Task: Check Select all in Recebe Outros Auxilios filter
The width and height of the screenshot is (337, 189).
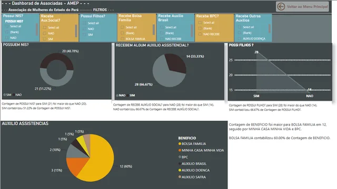Action: coord(240,27)
